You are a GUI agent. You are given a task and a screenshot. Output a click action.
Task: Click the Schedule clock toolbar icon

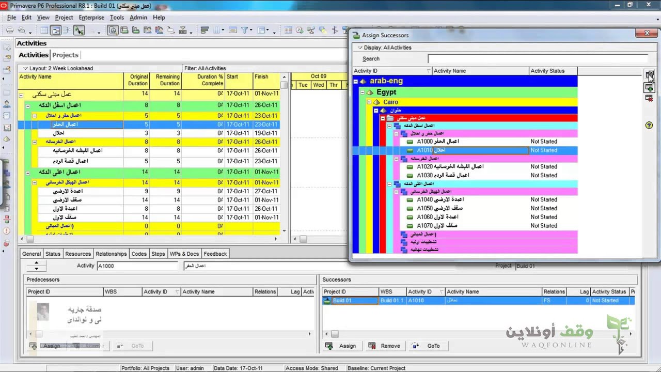(x=299, y=30)
